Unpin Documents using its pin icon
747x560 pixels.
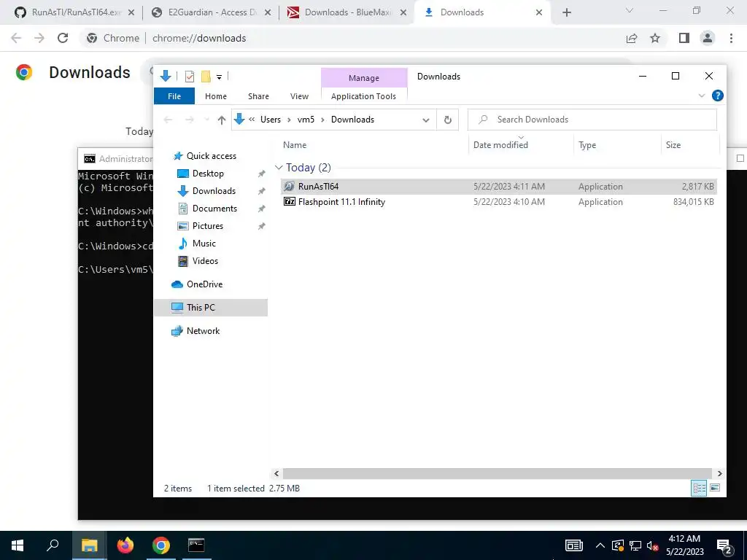coord(261,209)
